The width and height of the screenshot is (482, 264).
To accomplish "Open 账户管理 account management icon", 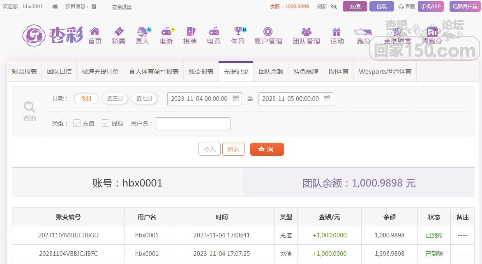I will click(268, 32).
